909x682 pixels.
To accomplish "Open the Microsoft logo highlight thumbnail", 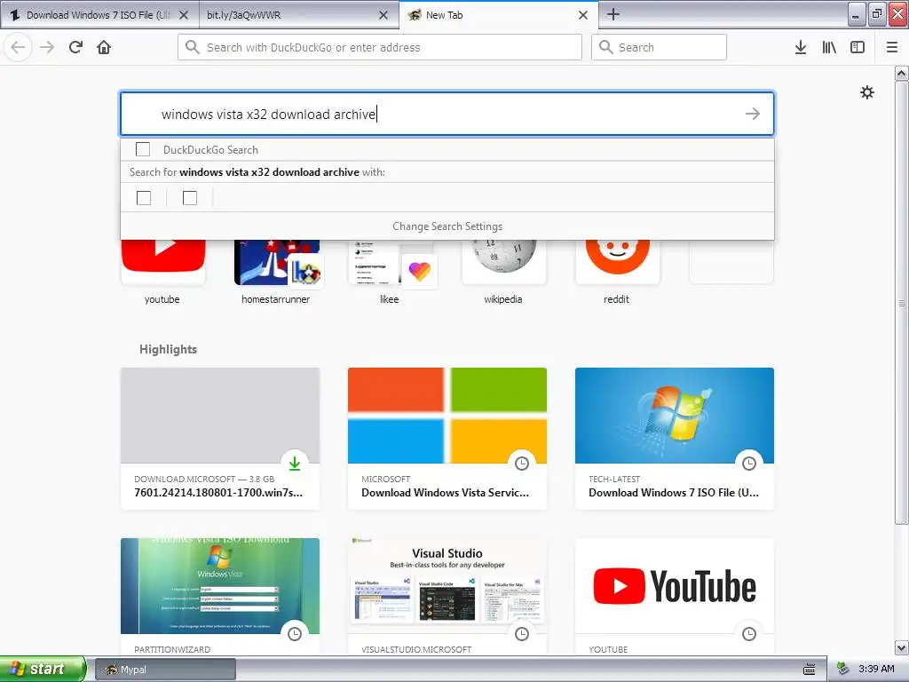I will [x=447, y=416].
